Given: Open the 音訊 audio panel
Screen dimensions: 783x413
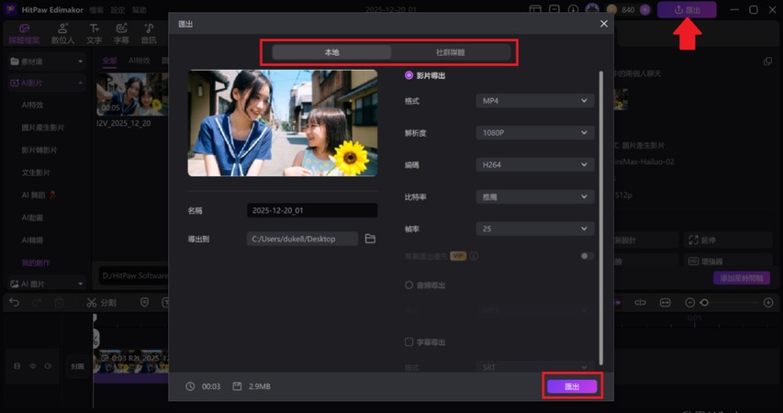Looking at the screenshot, I should coord(149,33).
